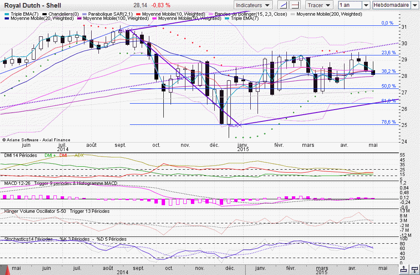The width and height of the screenshot is (420, 275).
Task: Click août on the bottom timeline
Action: (x=108, y=268)
